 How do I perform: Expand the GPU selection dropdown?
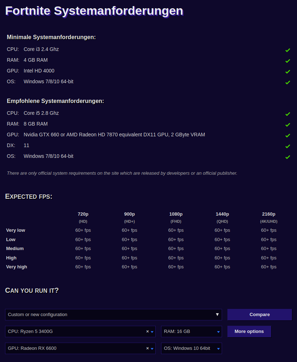[x=152, y=348]
